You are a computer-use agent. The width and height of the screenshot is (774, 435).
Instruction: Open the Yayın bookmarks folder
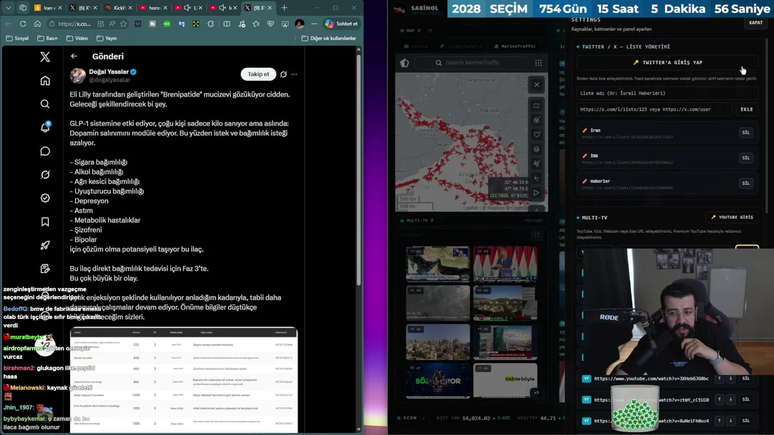[x=106, y=38]
